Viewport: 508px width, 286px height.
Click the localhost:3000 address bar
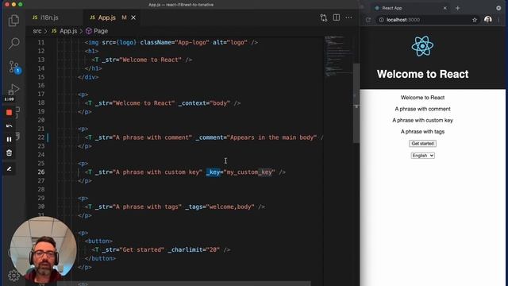(x=425, y=20)
